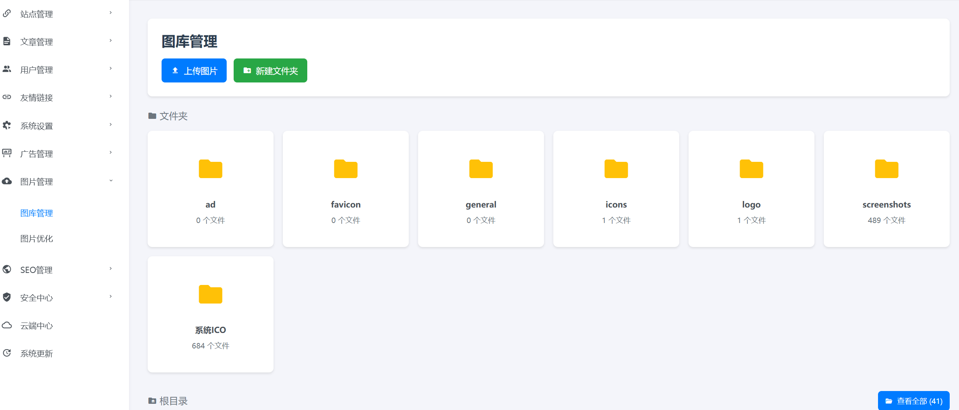The image size is (959, 410).
Task: Open 图片优化 submenu item
Action: point(36,238)
